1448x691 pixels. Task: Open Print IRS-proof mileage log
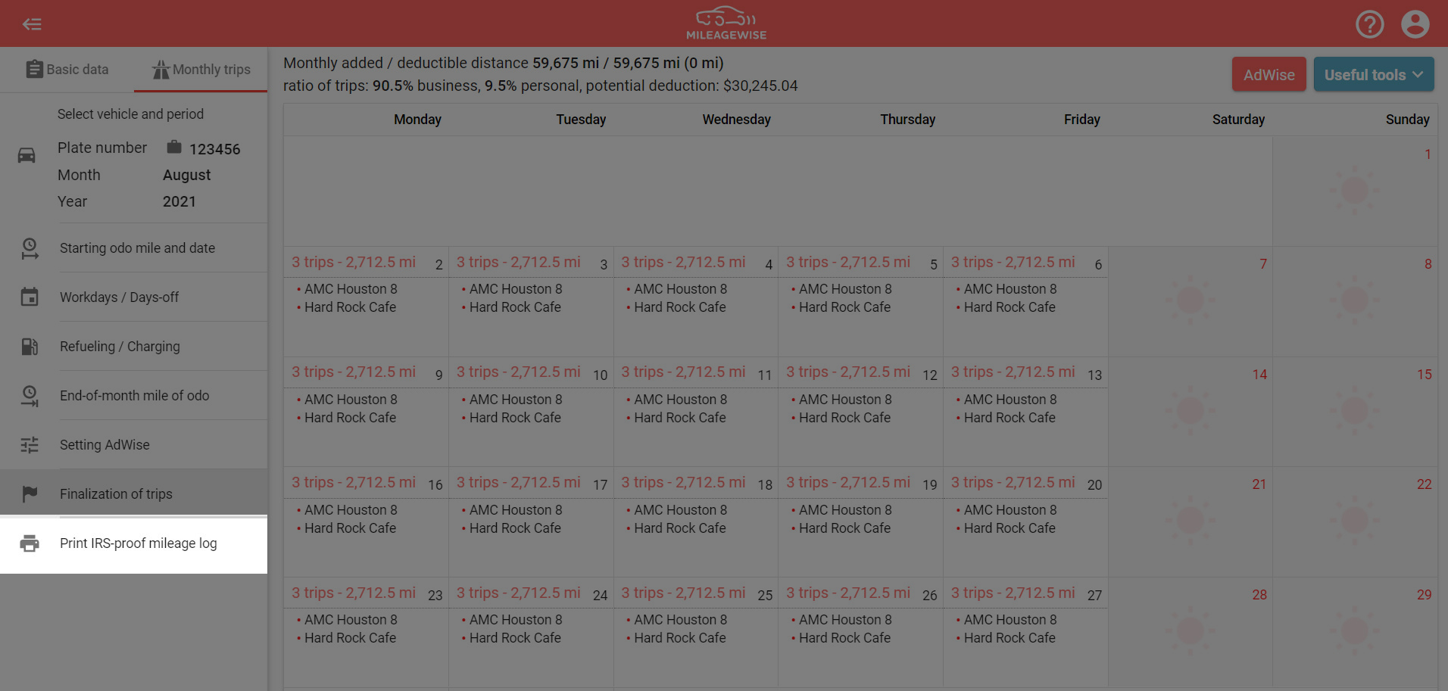(139, 543)
